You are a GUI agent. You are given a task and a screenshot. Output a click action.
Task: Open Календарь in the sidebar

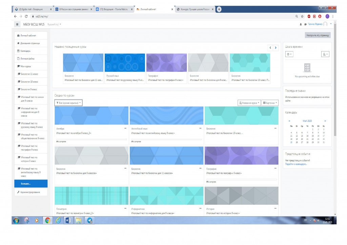[x=31, y=51]
